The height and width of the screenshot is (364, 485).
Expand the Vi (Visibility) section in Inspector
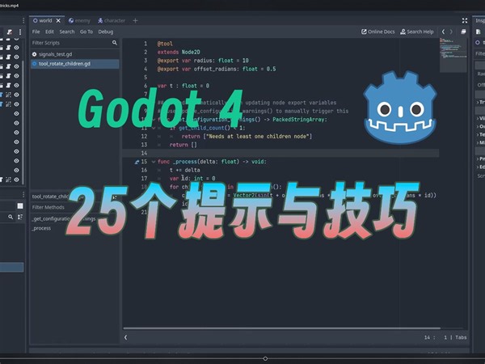click(480, 118)
